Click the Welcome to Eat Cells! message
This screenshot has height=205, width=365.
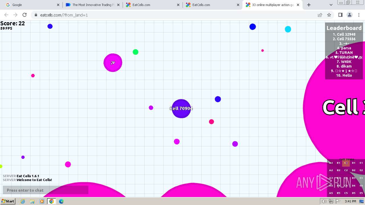point(34,180)
